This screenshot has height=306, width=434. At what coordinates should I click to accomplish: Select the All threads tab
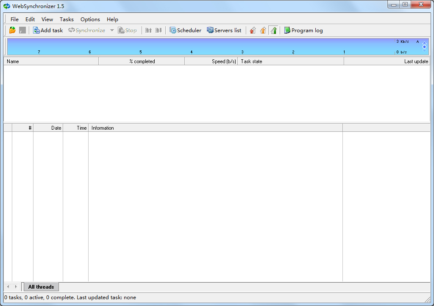click(x=41, y=287)
